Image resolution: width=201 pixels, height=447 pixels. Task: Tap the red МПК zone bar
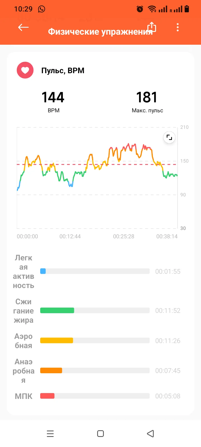(47, 396)
